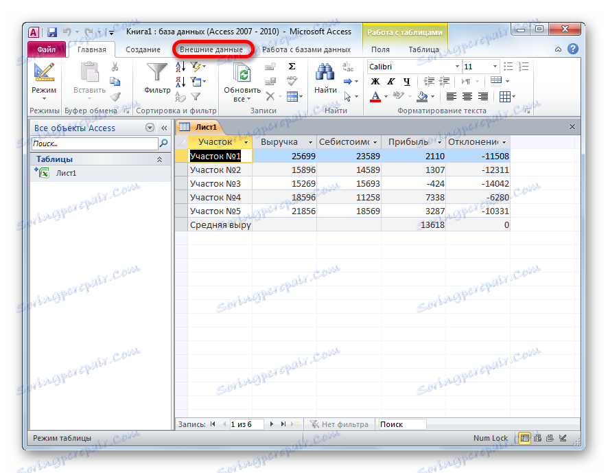Click the font color A icon
Viewport: 608px width, 473px height.
(375, 96)
